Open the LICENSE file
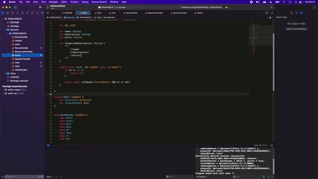This screenshot has height=179, width=318. point(14,77)
